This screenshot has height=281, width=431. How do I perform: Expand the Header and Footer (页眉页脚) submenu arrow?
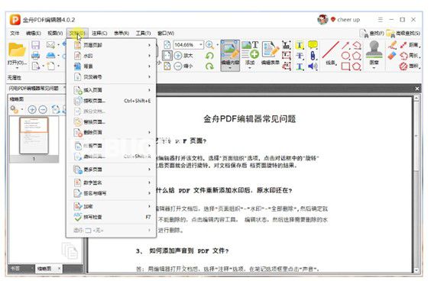[x=150, y=45]
